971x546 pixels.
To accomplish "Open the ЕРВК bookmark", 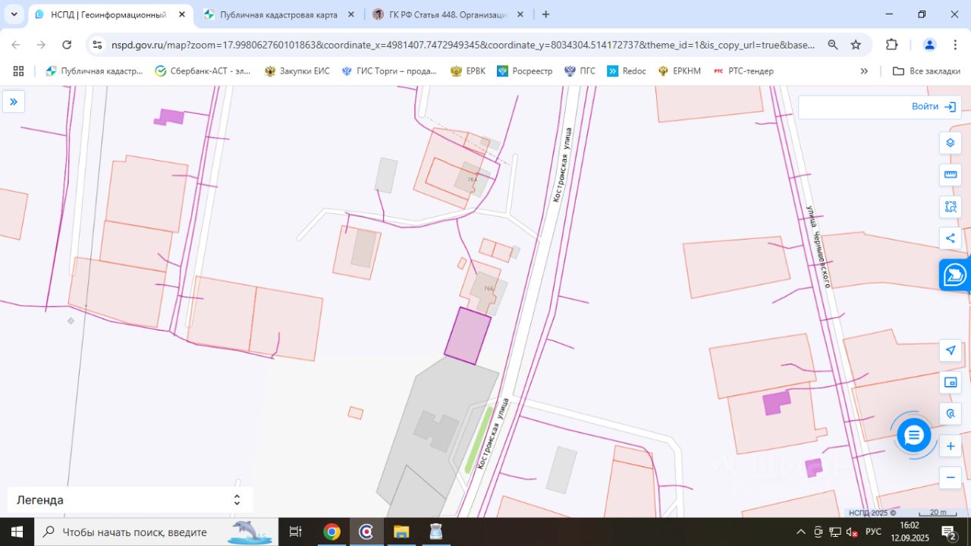I will 468,71.
